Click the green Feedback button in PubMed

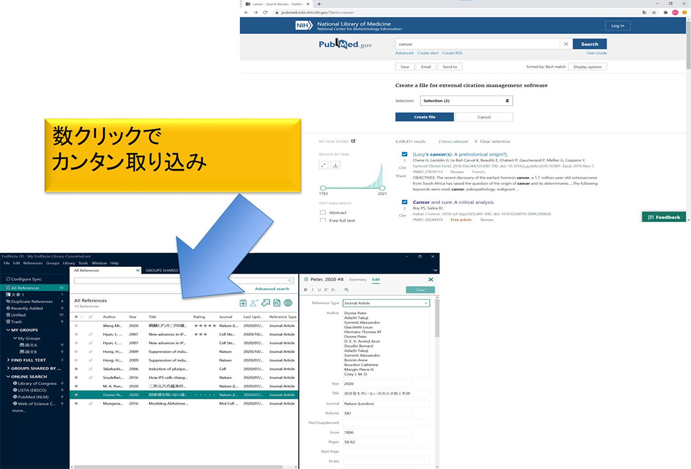(x=664, y=217)
